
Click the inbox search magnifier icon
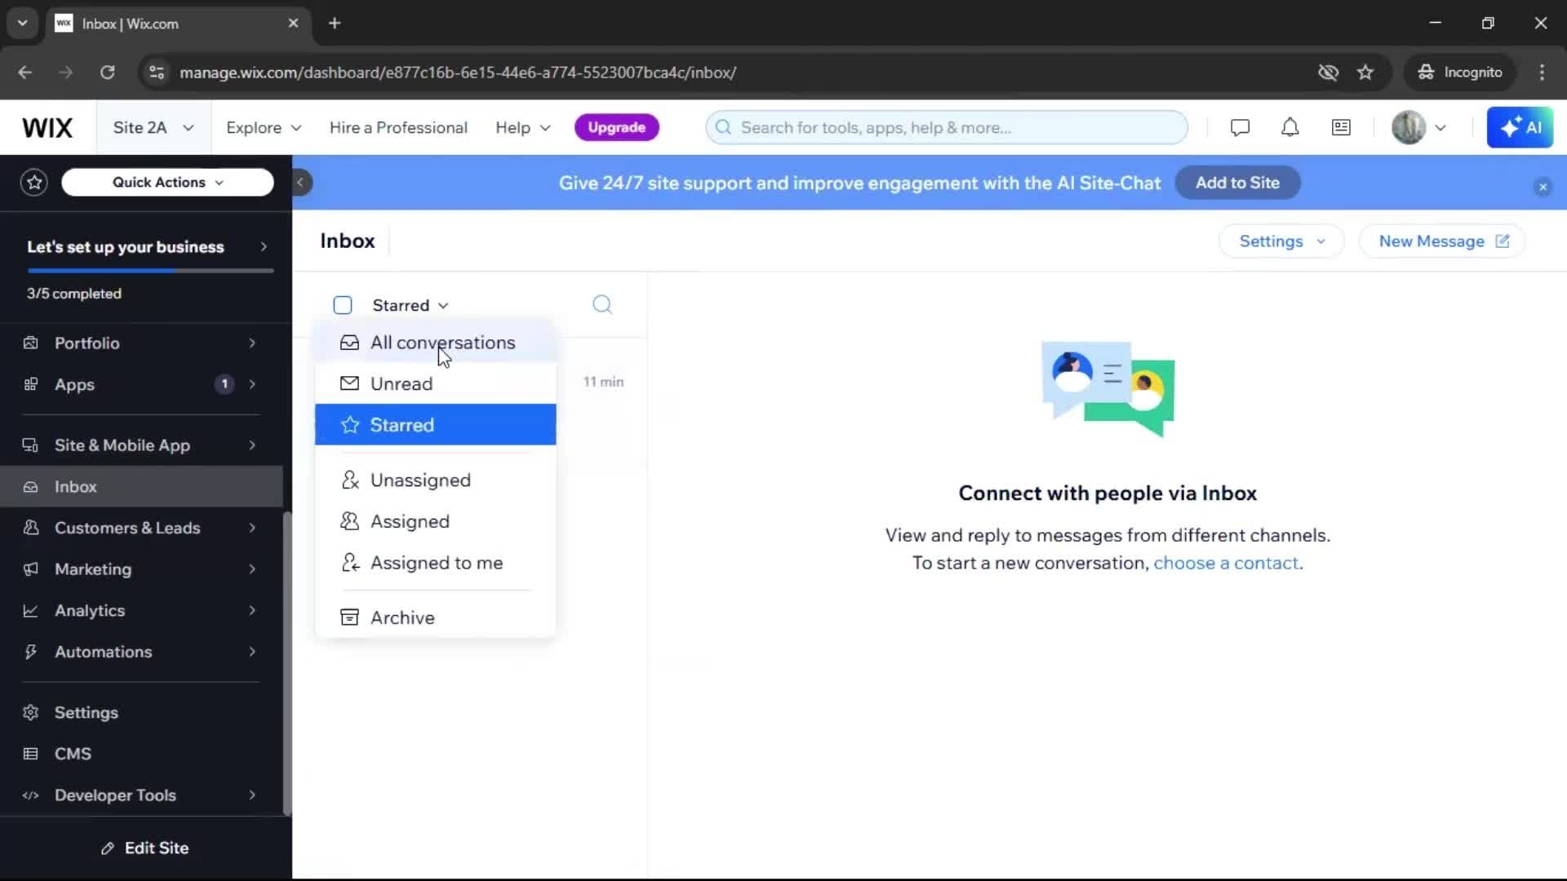602,305
